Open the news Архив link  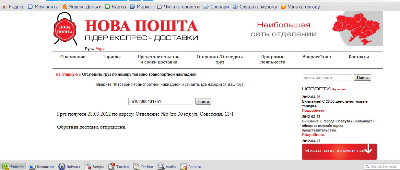pyautogui.click(x=338, y=89)
